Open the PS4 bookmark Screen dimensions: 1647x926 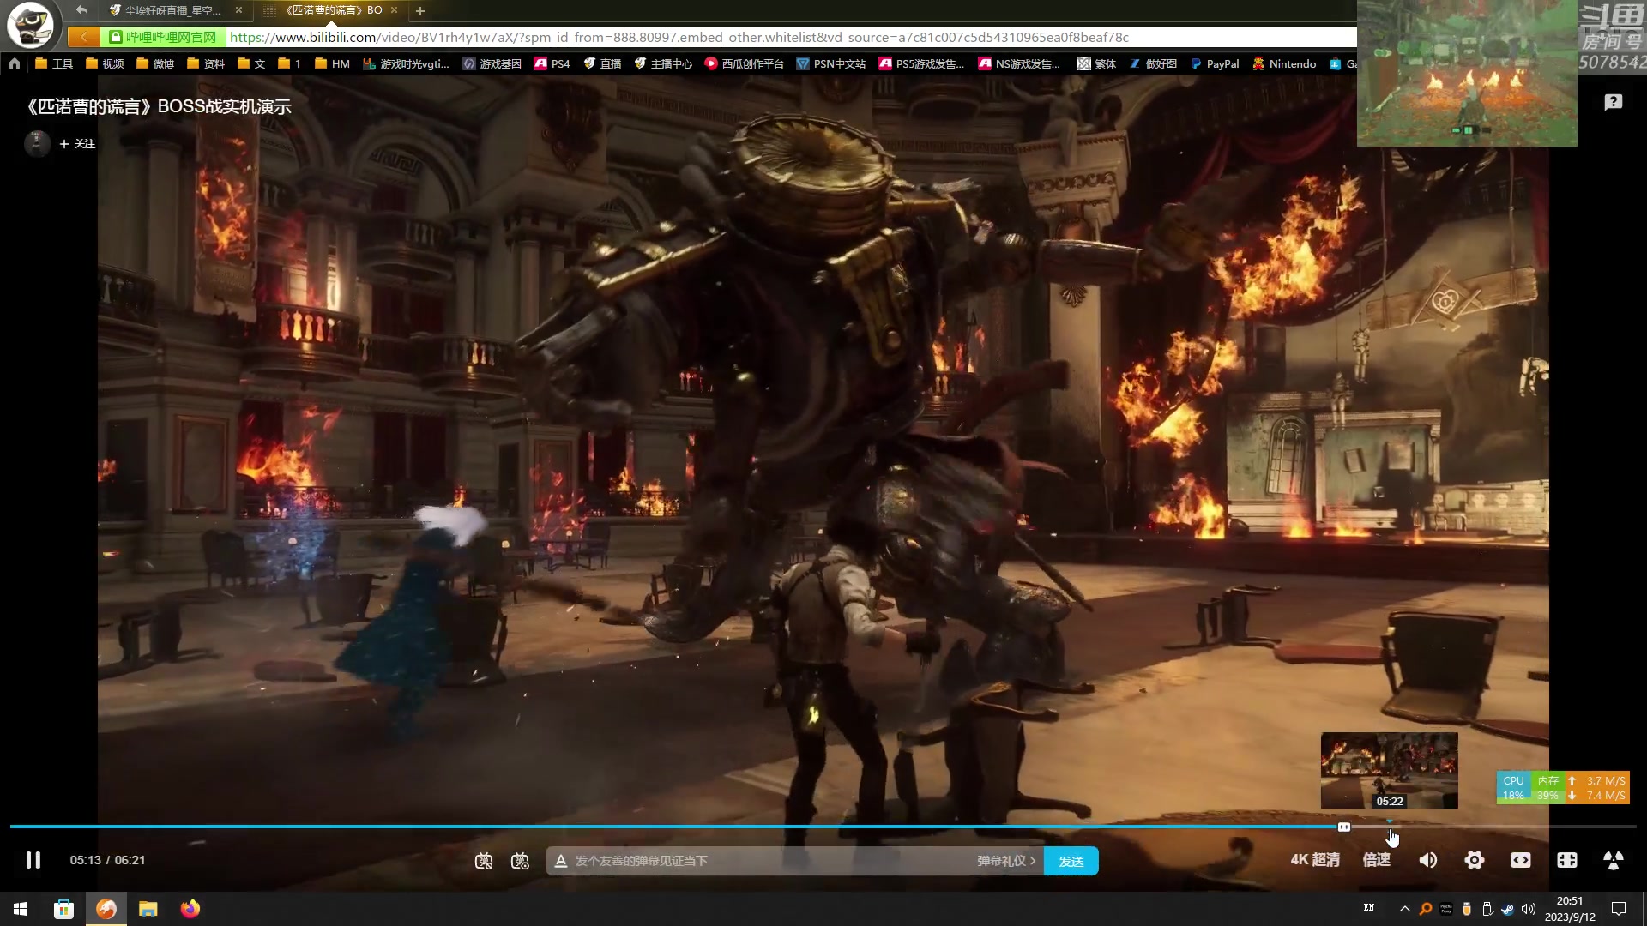(552, 63)
